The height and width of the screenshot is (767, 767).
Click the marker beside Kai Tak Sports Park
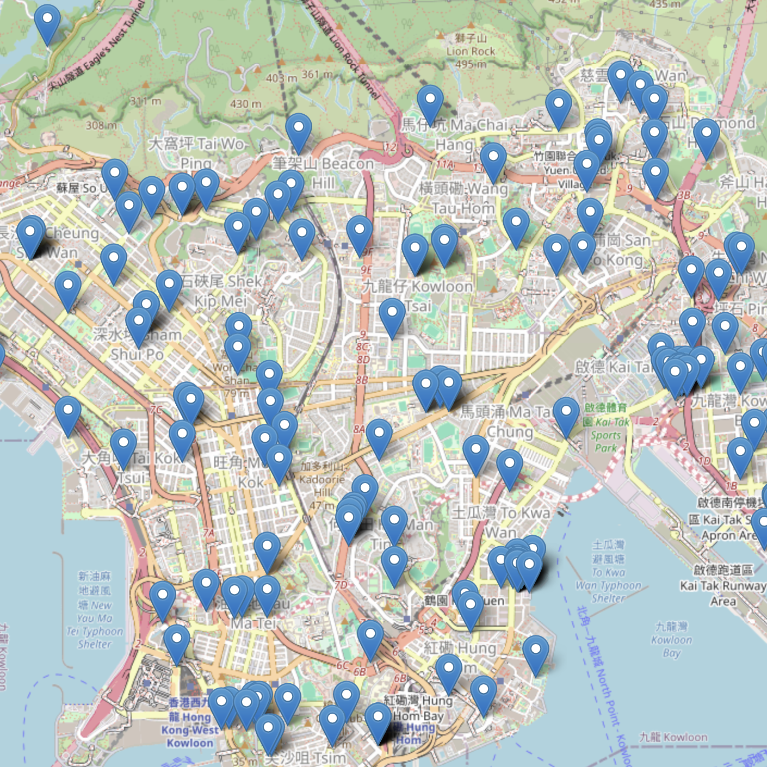coord(566,418)
